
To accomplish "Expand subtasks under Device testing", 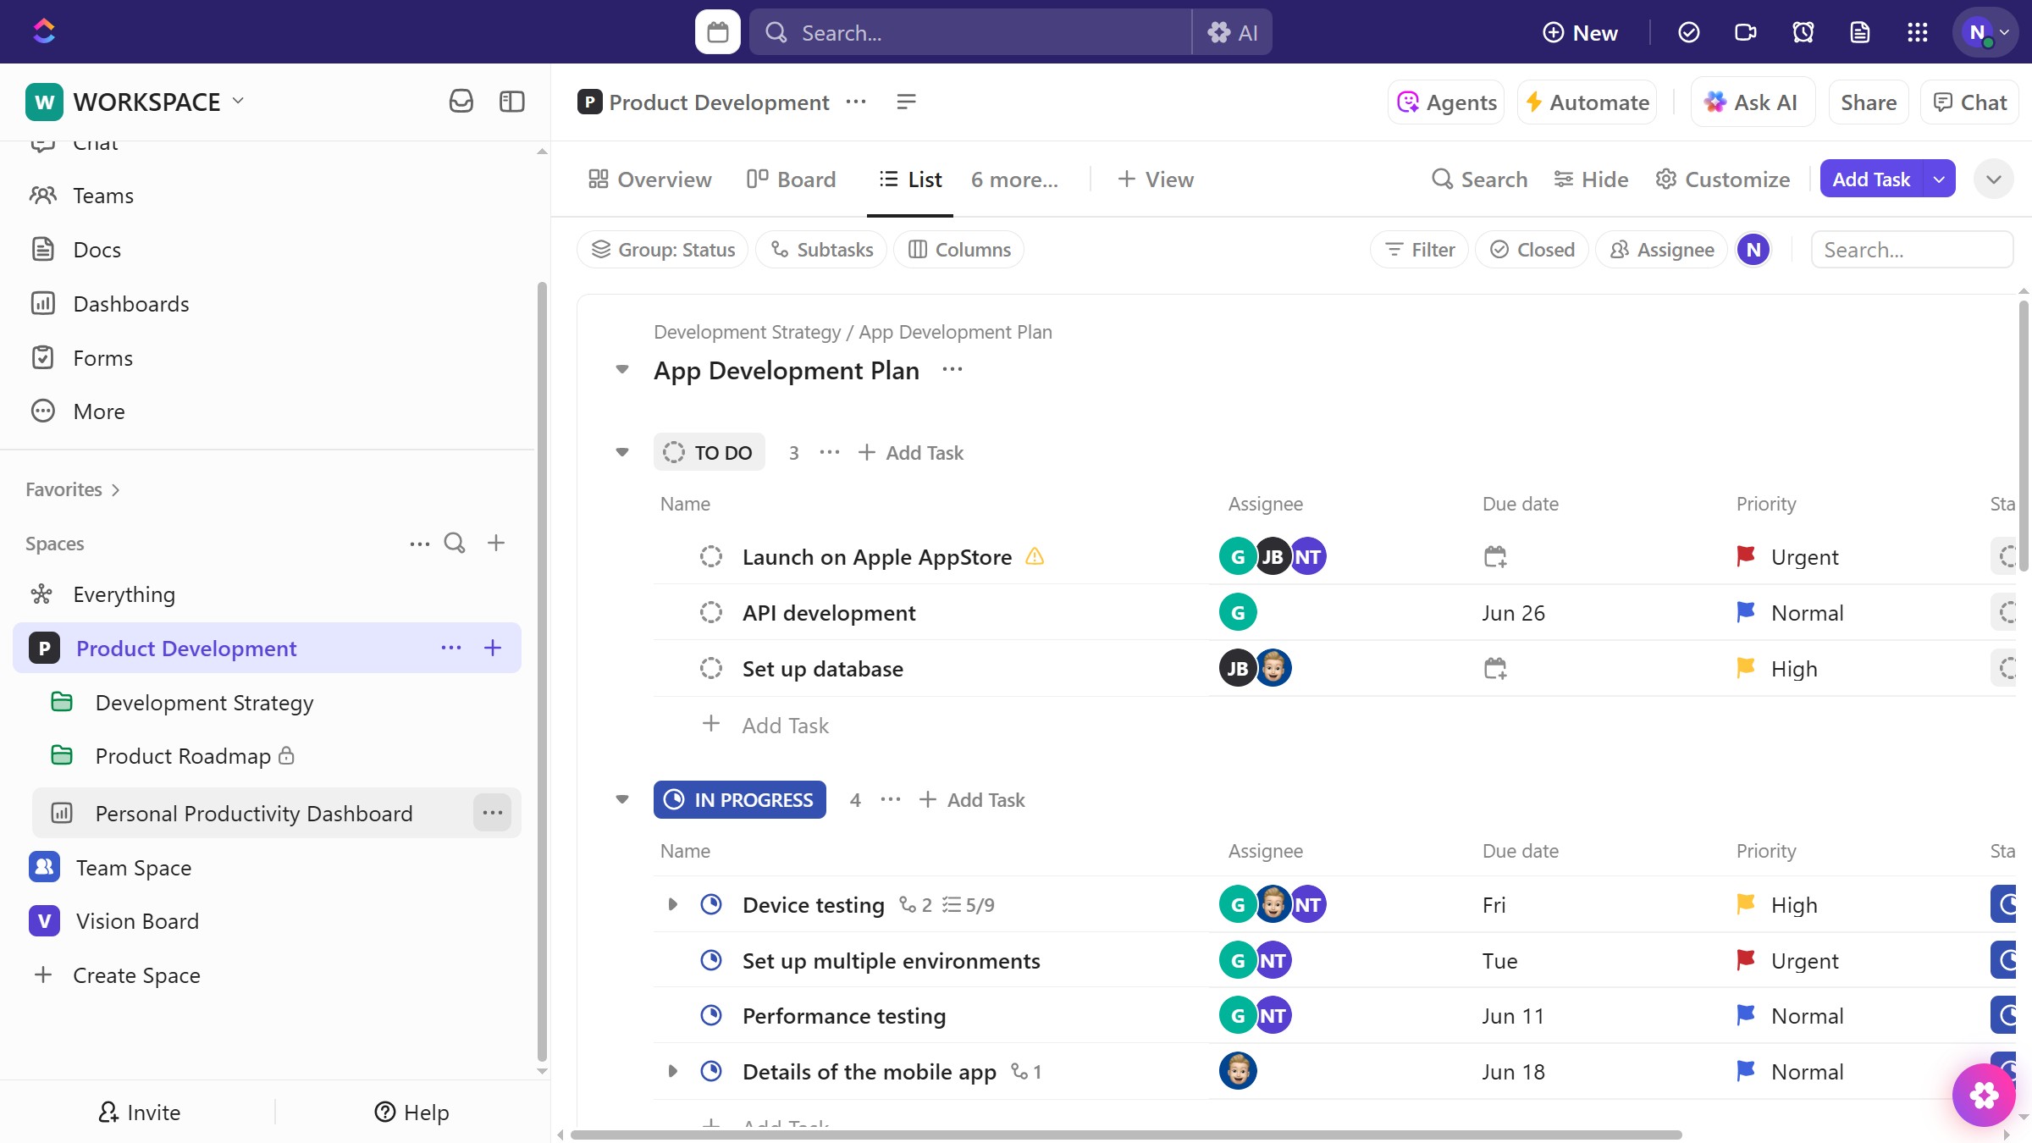I will [x=673, y=904].
